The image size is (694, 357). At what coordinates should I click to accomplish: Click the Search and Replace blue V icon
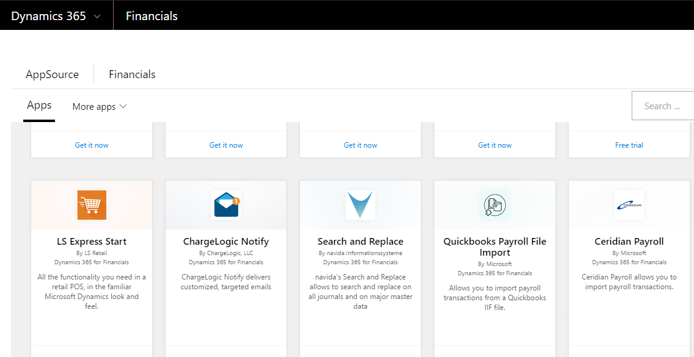pyautogui.click(x=360, y=205)
